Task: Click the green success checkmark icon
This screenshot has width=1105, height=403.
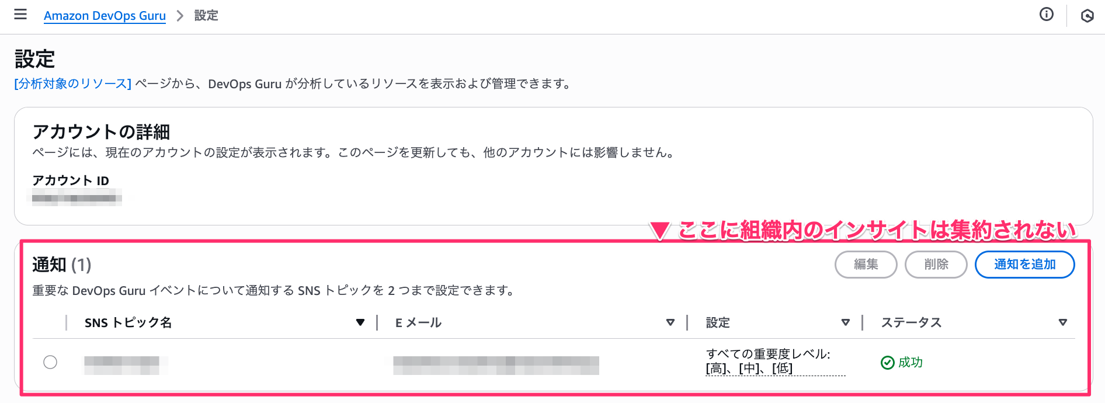Action: click(887, 363)
